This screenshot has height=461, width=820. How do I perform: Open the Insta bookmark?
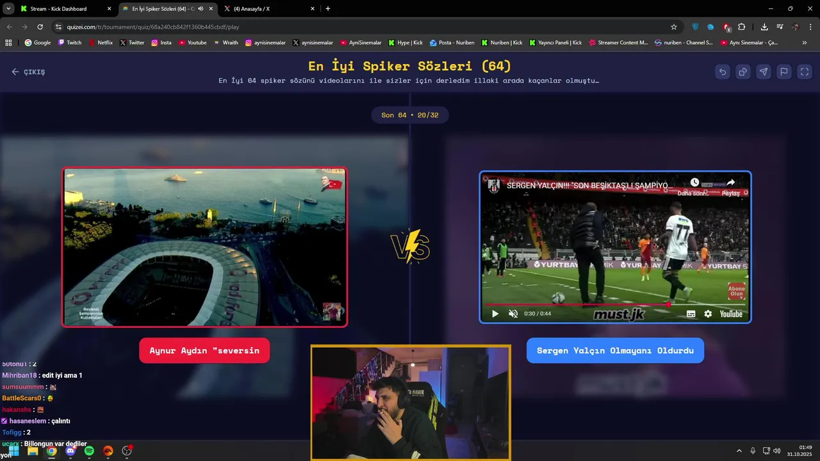pyautogui.click(x=161, y=43)
